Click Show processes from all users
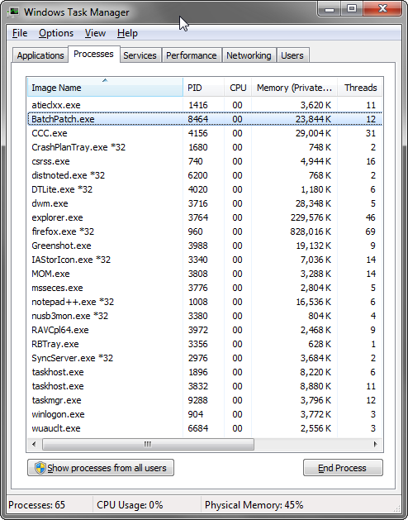 [x=101, y=468]
